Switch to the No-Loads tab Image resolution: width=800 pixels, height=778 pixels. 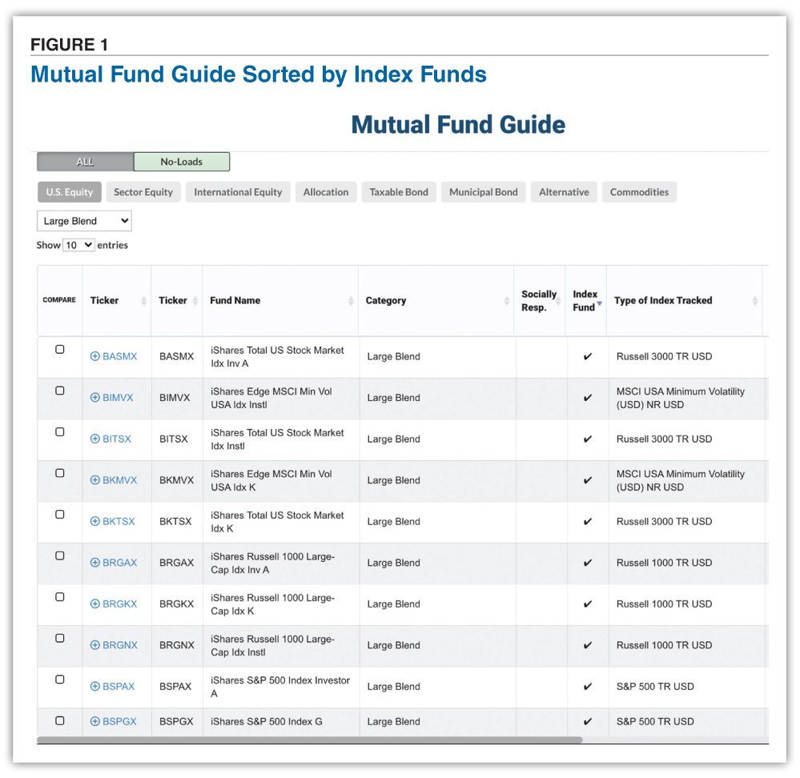point(181,161)
